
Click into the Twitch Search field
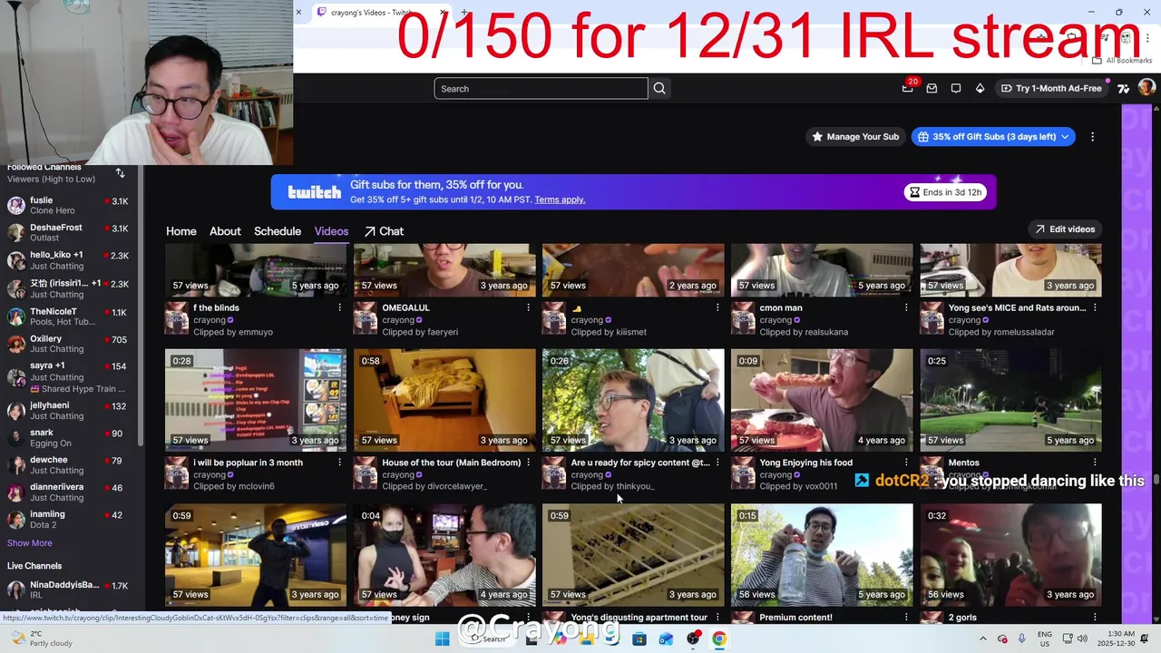(x=541, y=88)
